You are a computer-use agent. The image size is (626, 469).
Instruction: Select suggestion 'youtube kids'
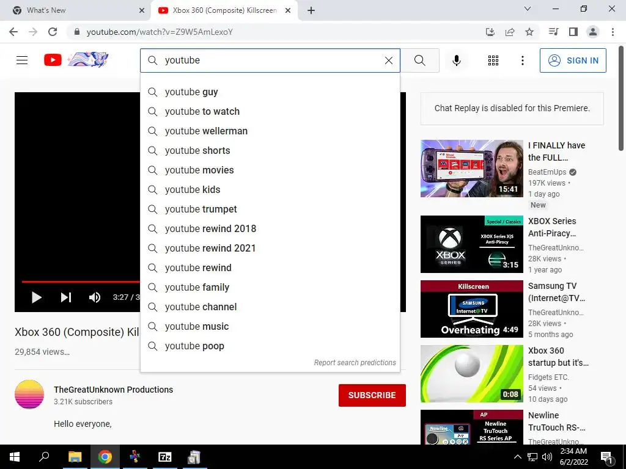(x=270, y=189)
